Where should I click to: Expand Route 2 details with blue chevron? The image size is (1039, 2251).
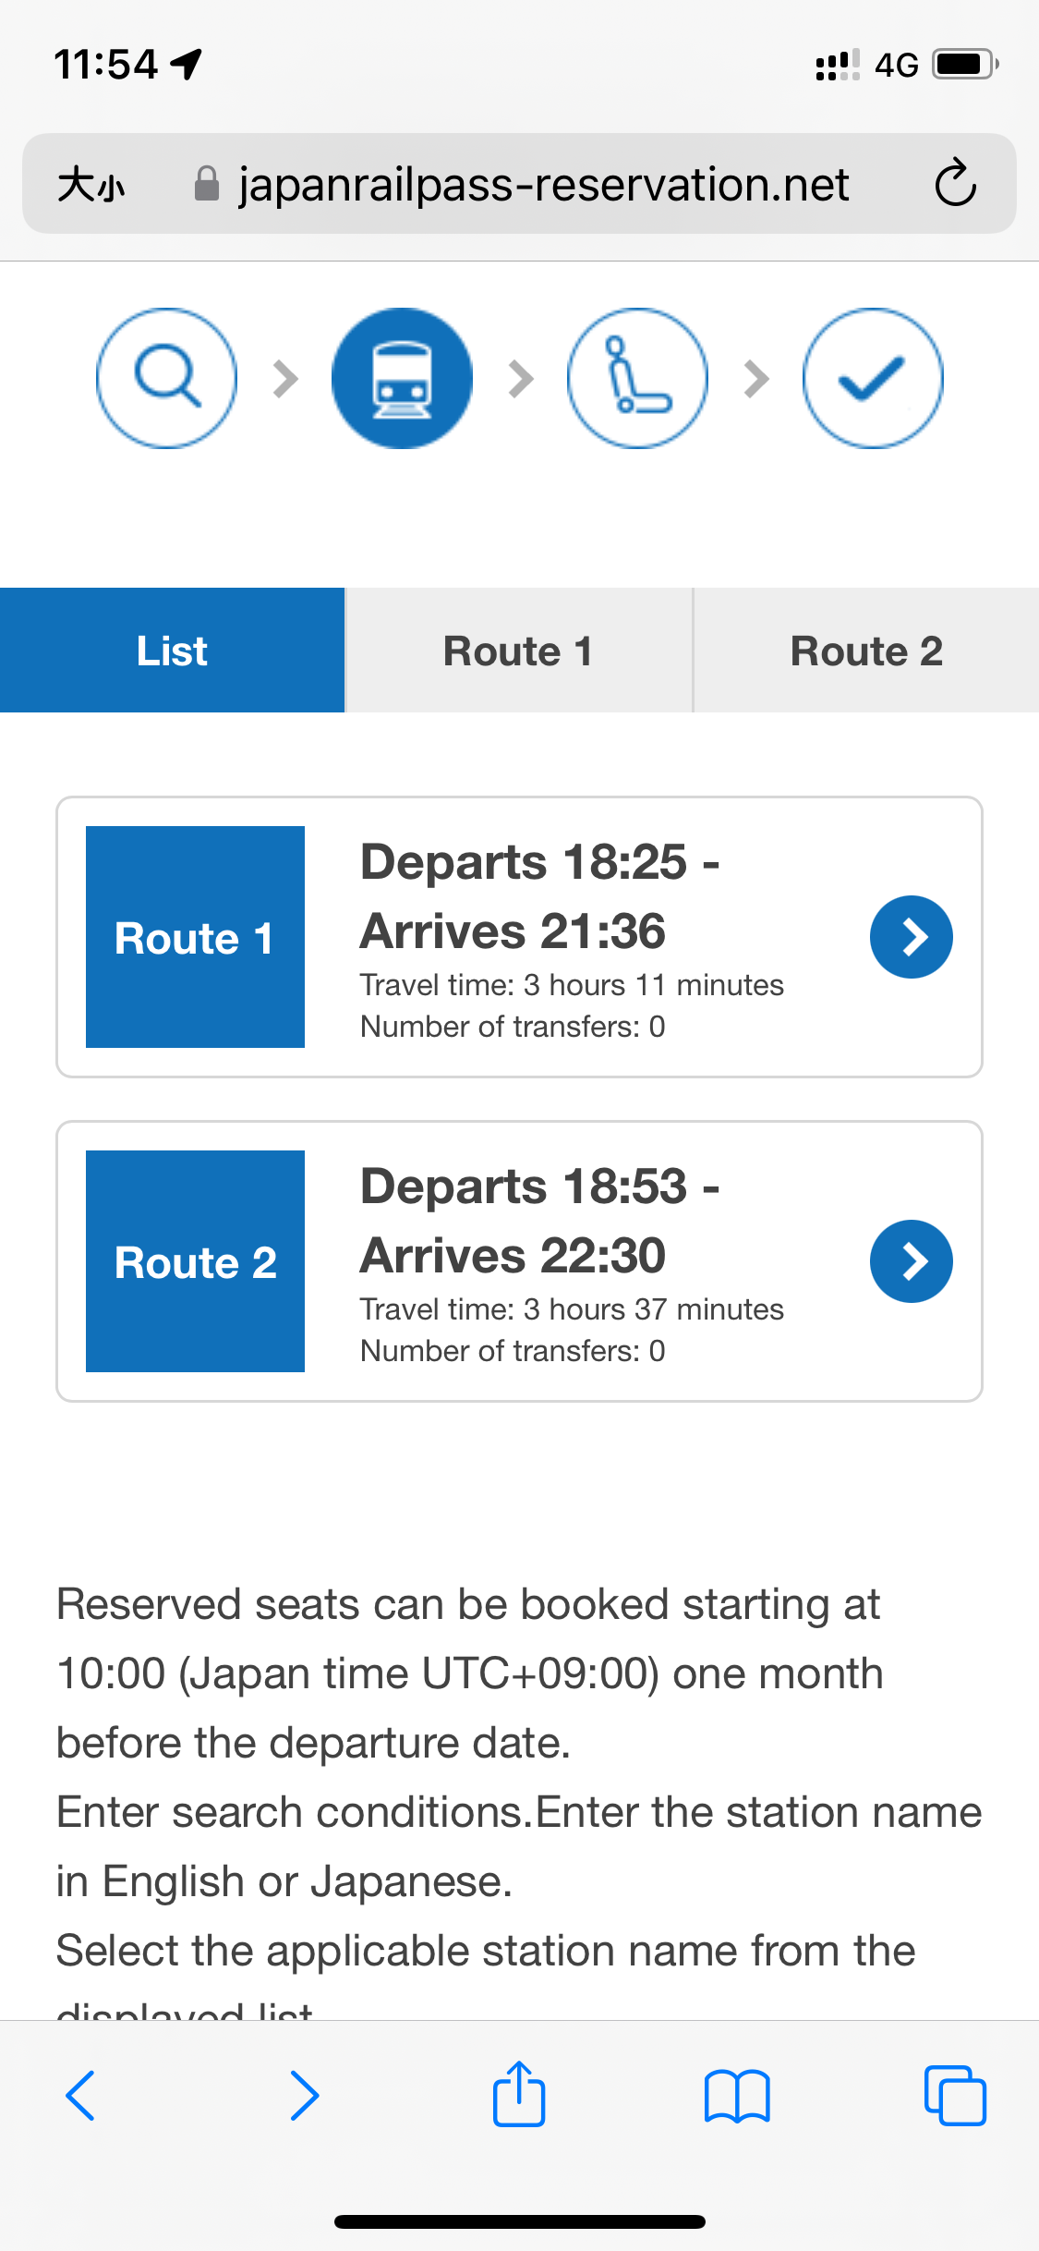pyautogui.click(x=912, y=1261)
